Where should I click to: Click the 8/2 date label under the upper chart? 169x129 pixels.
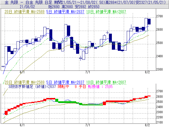point(147,72)
